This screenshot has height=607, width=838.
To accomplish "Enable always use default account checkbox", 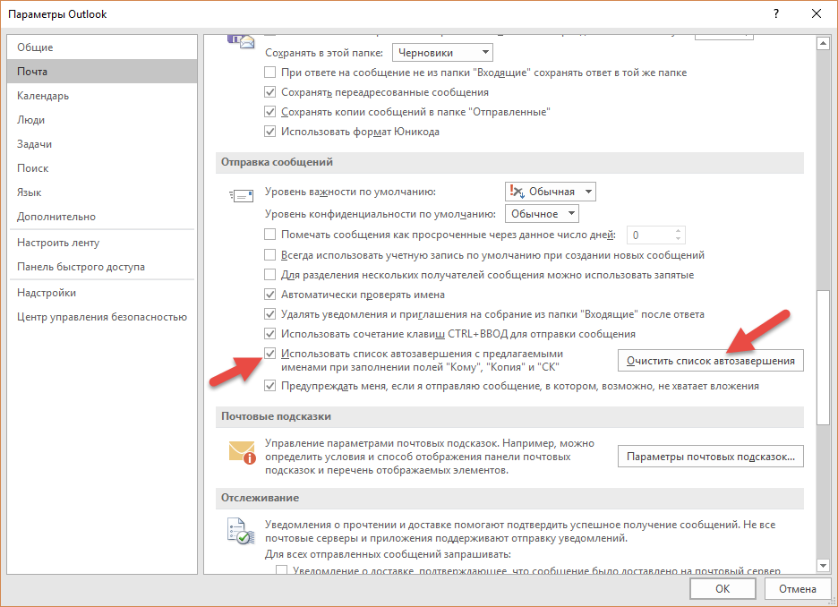I will (269, 255).
